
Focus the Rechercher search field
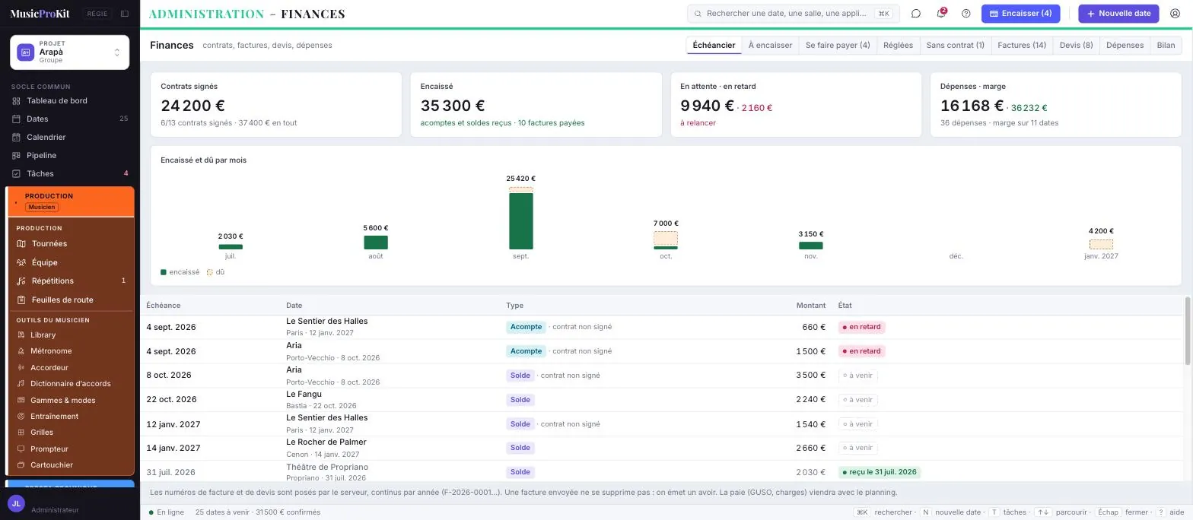[793, 14]
